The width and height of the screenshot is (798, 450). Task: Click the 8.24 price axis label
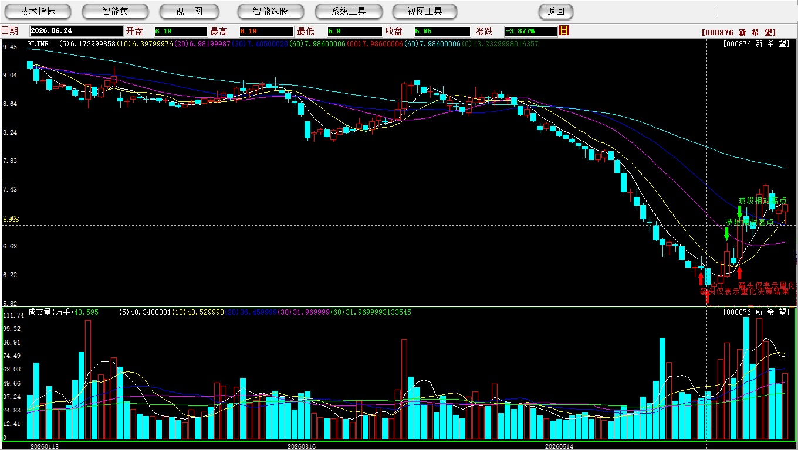pyautogui.click(x=9, y=133)
